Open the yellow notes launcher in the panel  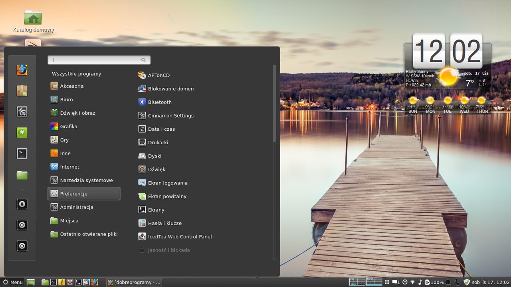coord(61,282)
